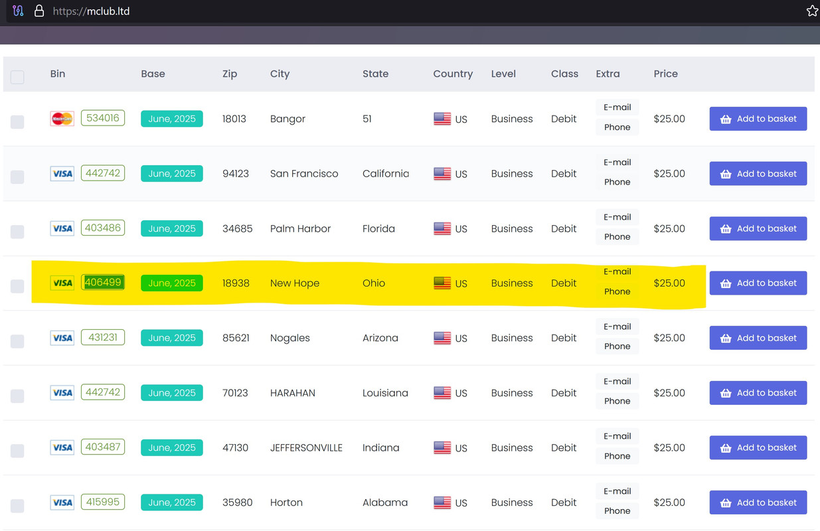Click the E-mail tag in the Nogales row
This screenshot has height=531, width=820.
click(x=617, y=327)
